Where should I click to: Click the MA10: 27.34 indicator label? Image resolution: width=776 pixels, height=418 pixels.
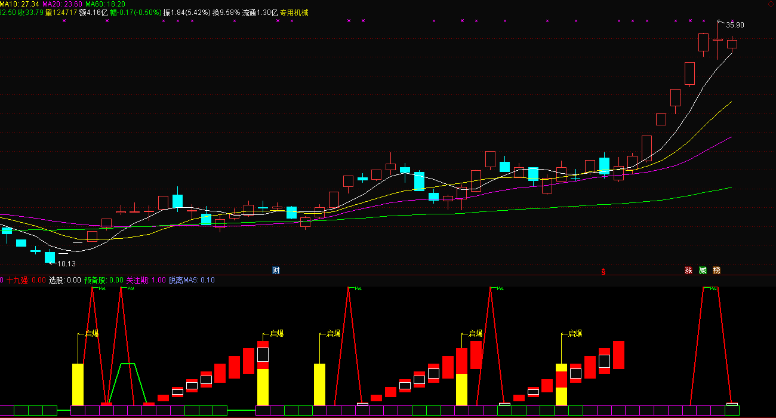tap(20, 4)
